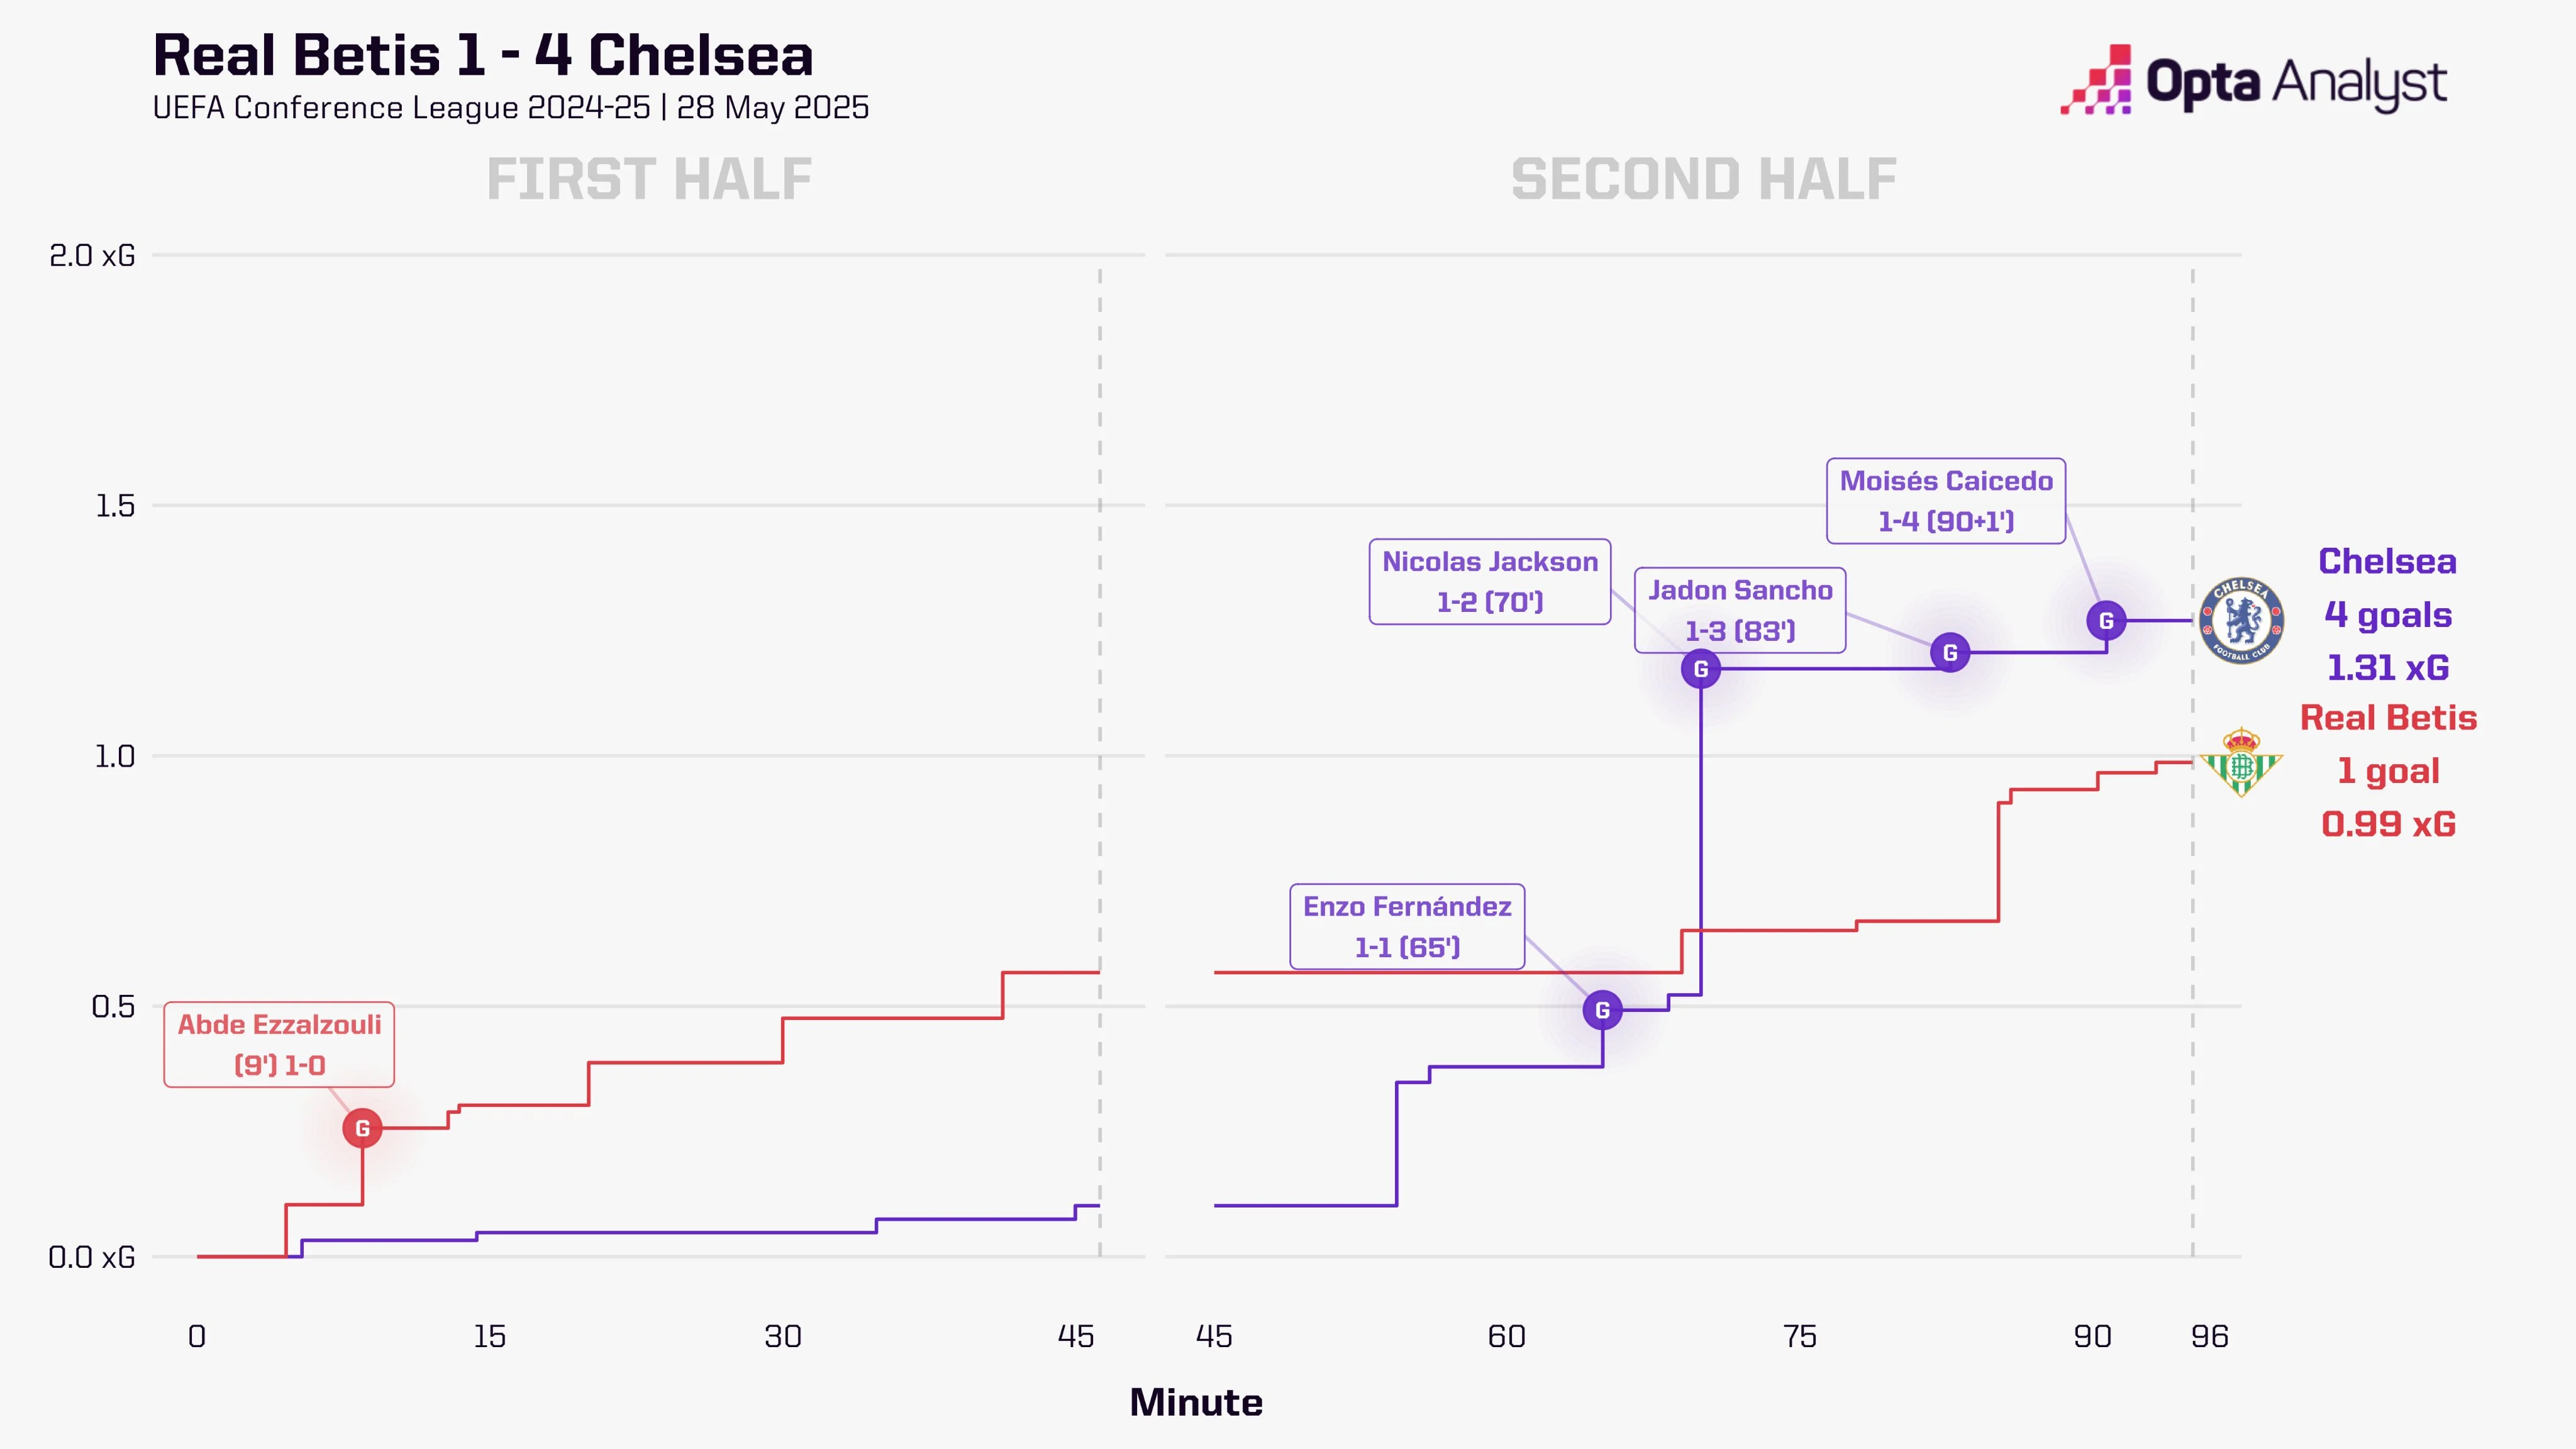Click the Opta Analyst logo icon
Image resolution: width=2576 pixels, height=1449 pixels.
click(x=2096, y=80)
